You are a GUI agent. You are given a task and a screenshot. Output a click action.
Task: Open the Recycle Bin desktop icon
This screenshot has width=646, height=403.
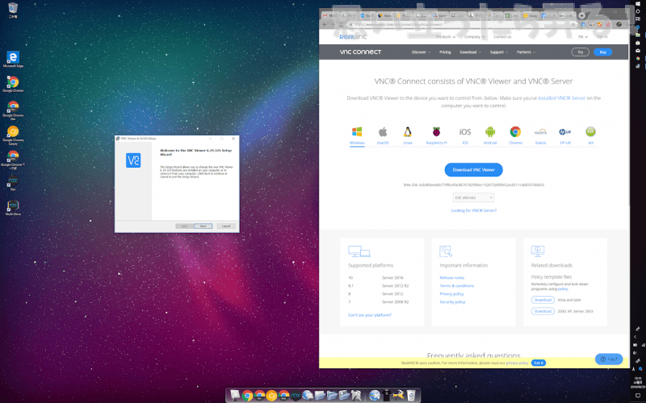pyautogui.click(x=13, y=10)
